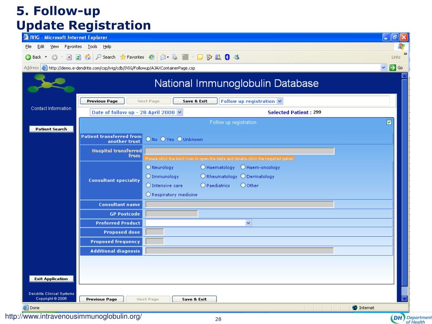Select Unknown for patient transferred
Viewport: 432px width, 324px height.
tap(180, 139)
